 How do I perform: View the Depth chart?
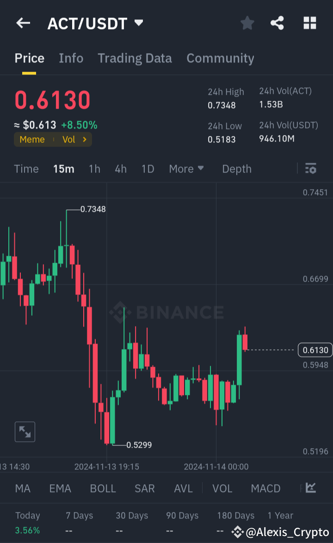236,169
